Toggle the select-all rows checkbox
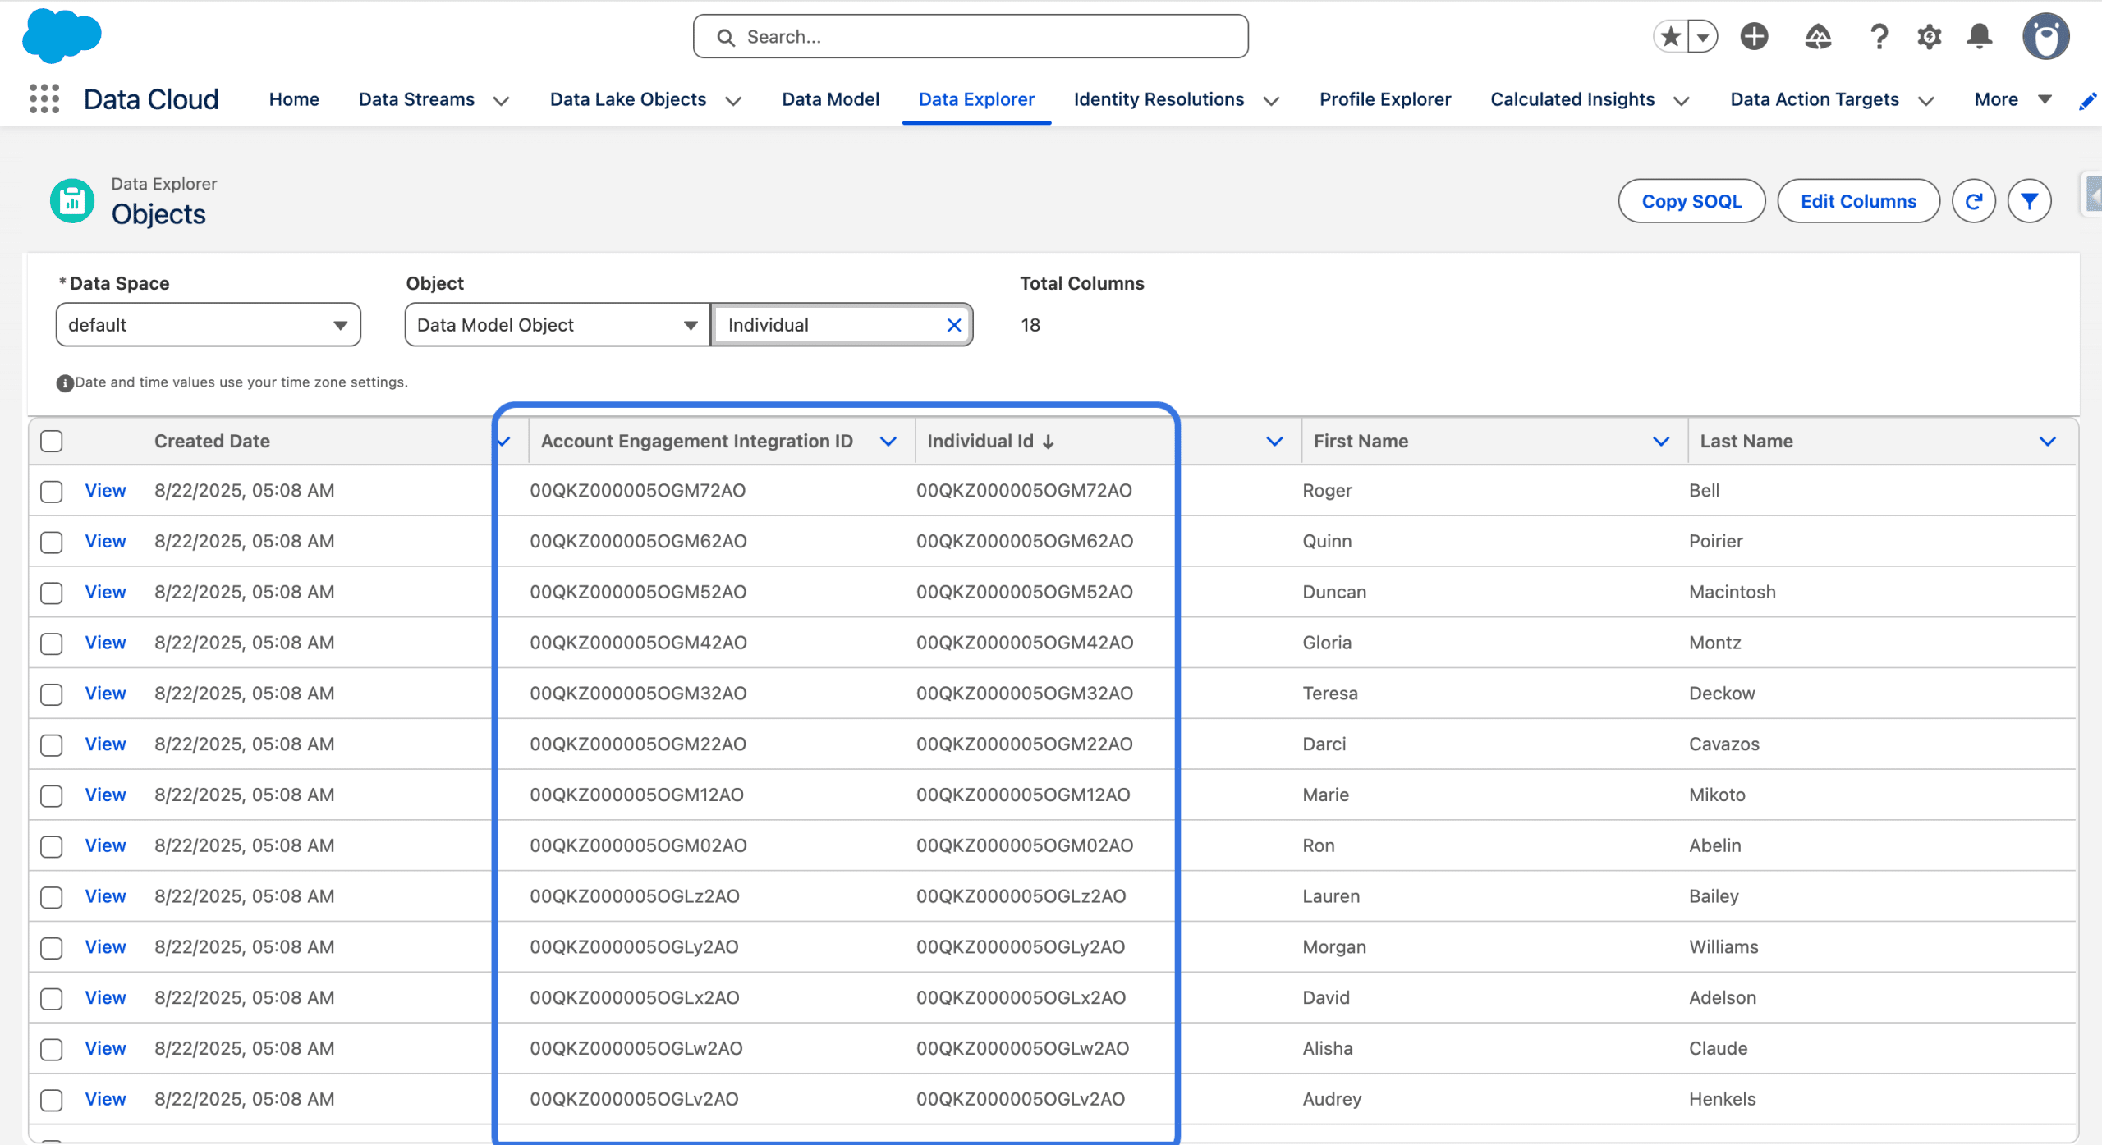 pyautogui.click(x=52, y=442)
